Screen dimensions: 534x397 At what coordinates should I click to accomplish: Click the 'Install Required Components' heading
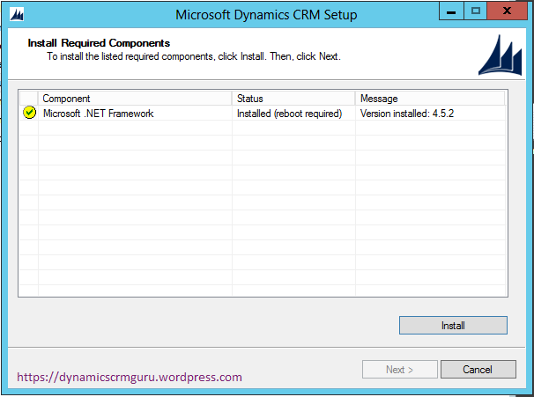(99, 42)
